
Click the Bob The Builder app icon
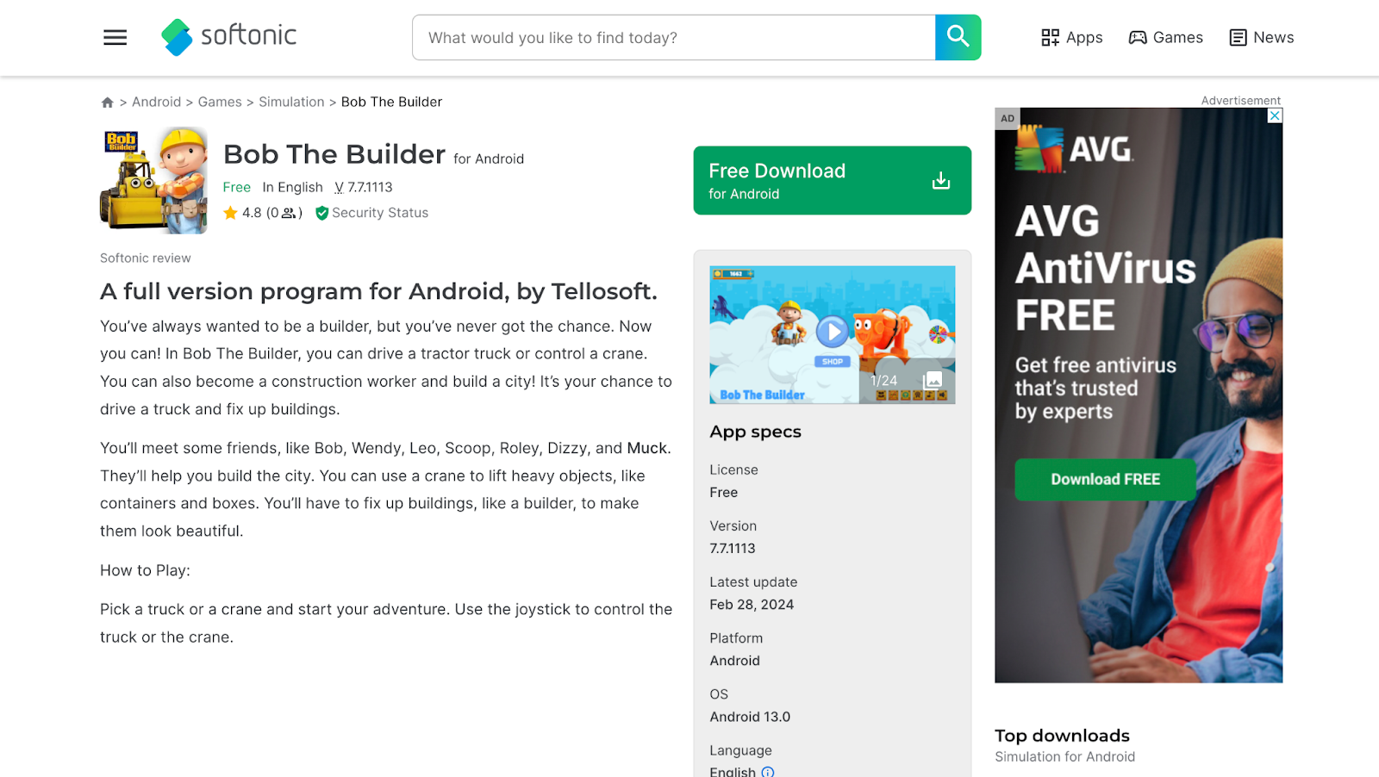coord(153,181)
